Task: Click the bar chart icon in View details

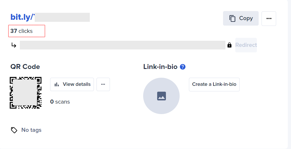Action: click(57, 84)
